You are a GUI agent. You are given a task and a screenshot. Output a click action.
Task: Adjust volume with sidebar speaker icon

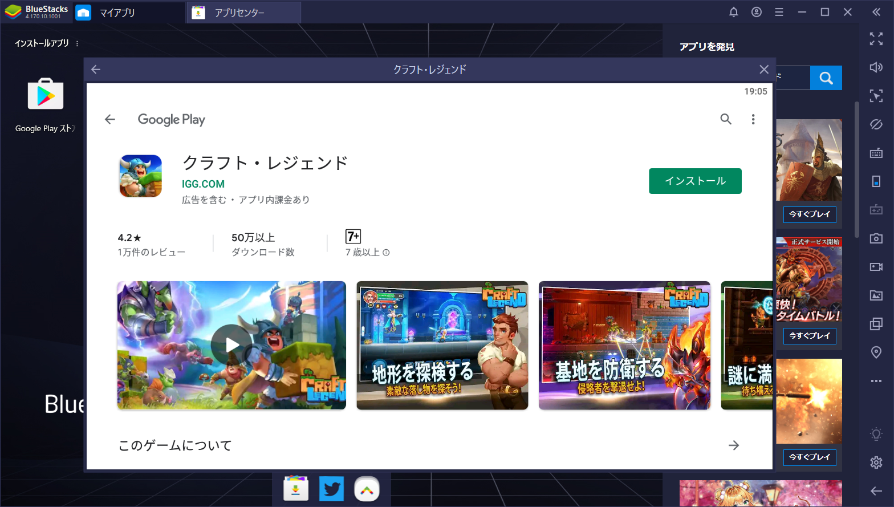[x=876, y=67]
